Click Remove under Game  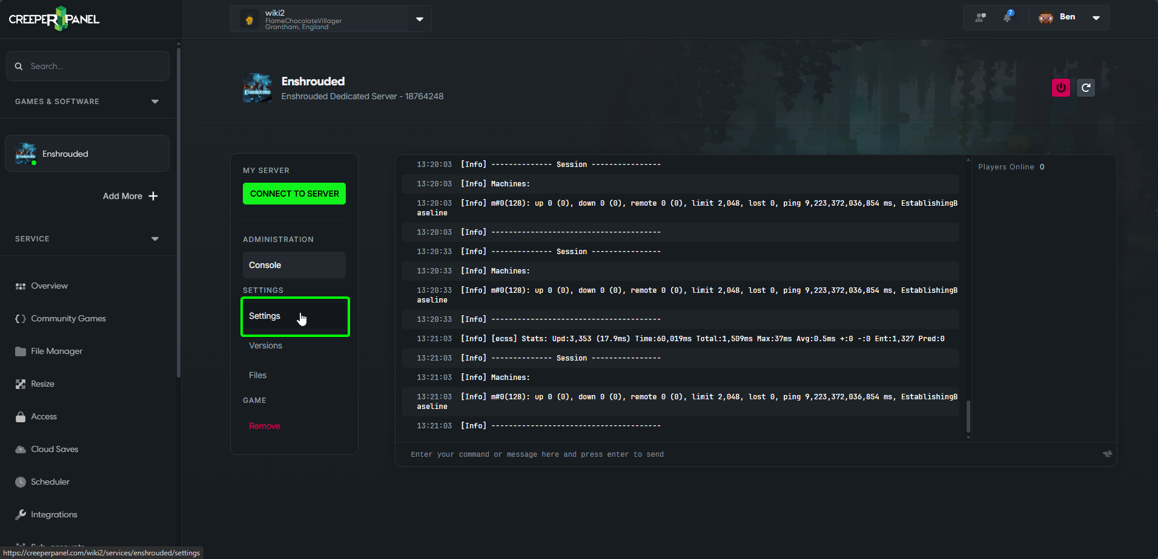coord(265,426)
